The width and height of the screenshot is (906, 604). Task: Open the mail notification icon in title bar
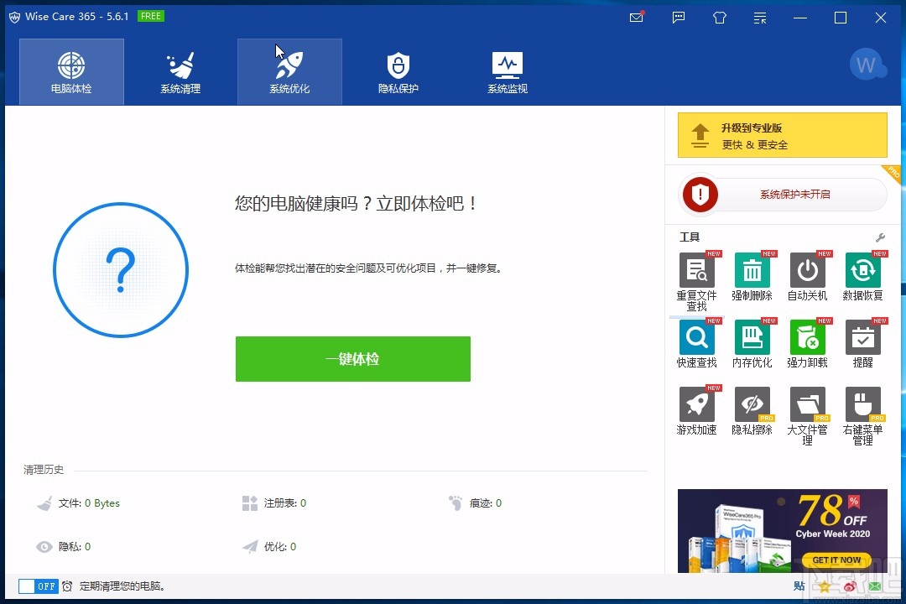637,18
